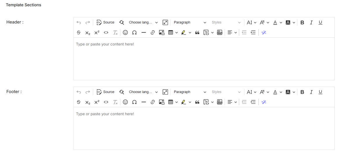This screenshot has width=342, height=153.
Task: Open text alignment dropdown in Header editor
Action: click(x=232, y=32)
